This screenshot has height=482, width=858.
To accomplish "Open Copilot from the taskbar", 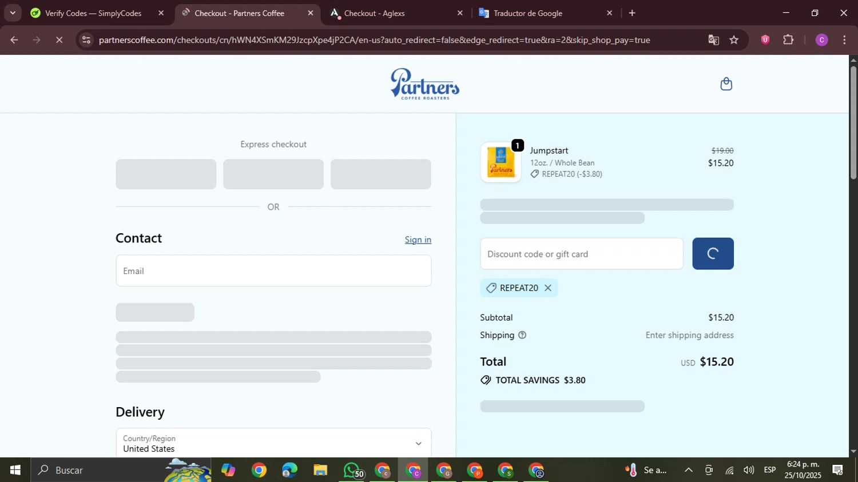I will [228, 470].
